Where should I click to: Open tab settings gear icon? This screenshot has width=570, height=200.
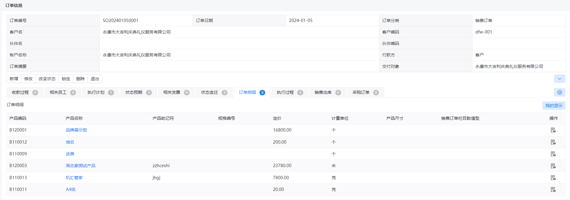tap(559, 92)
